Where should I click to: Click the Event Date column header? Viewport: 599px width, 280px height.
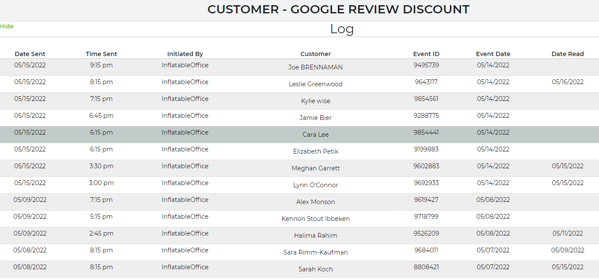click(x=493, y=54)
